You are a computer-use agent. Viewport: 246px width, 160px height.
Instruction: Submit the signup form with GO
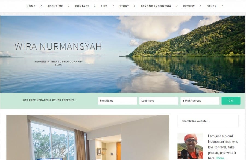tap(231, 101)
